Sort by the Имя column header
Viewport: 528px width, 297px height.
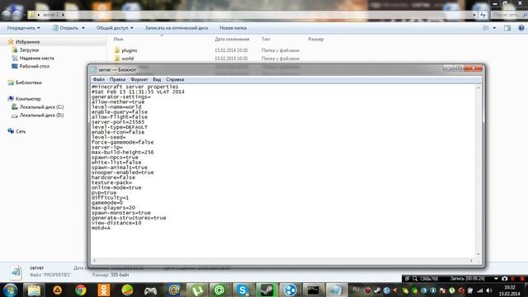point(118,39)
